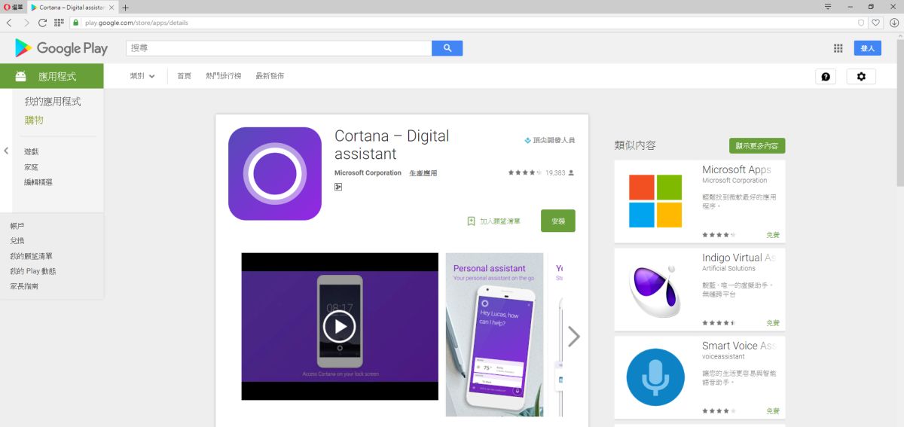
Task: Click the blue search magnifier button
Action: click(x=447, y=48)
